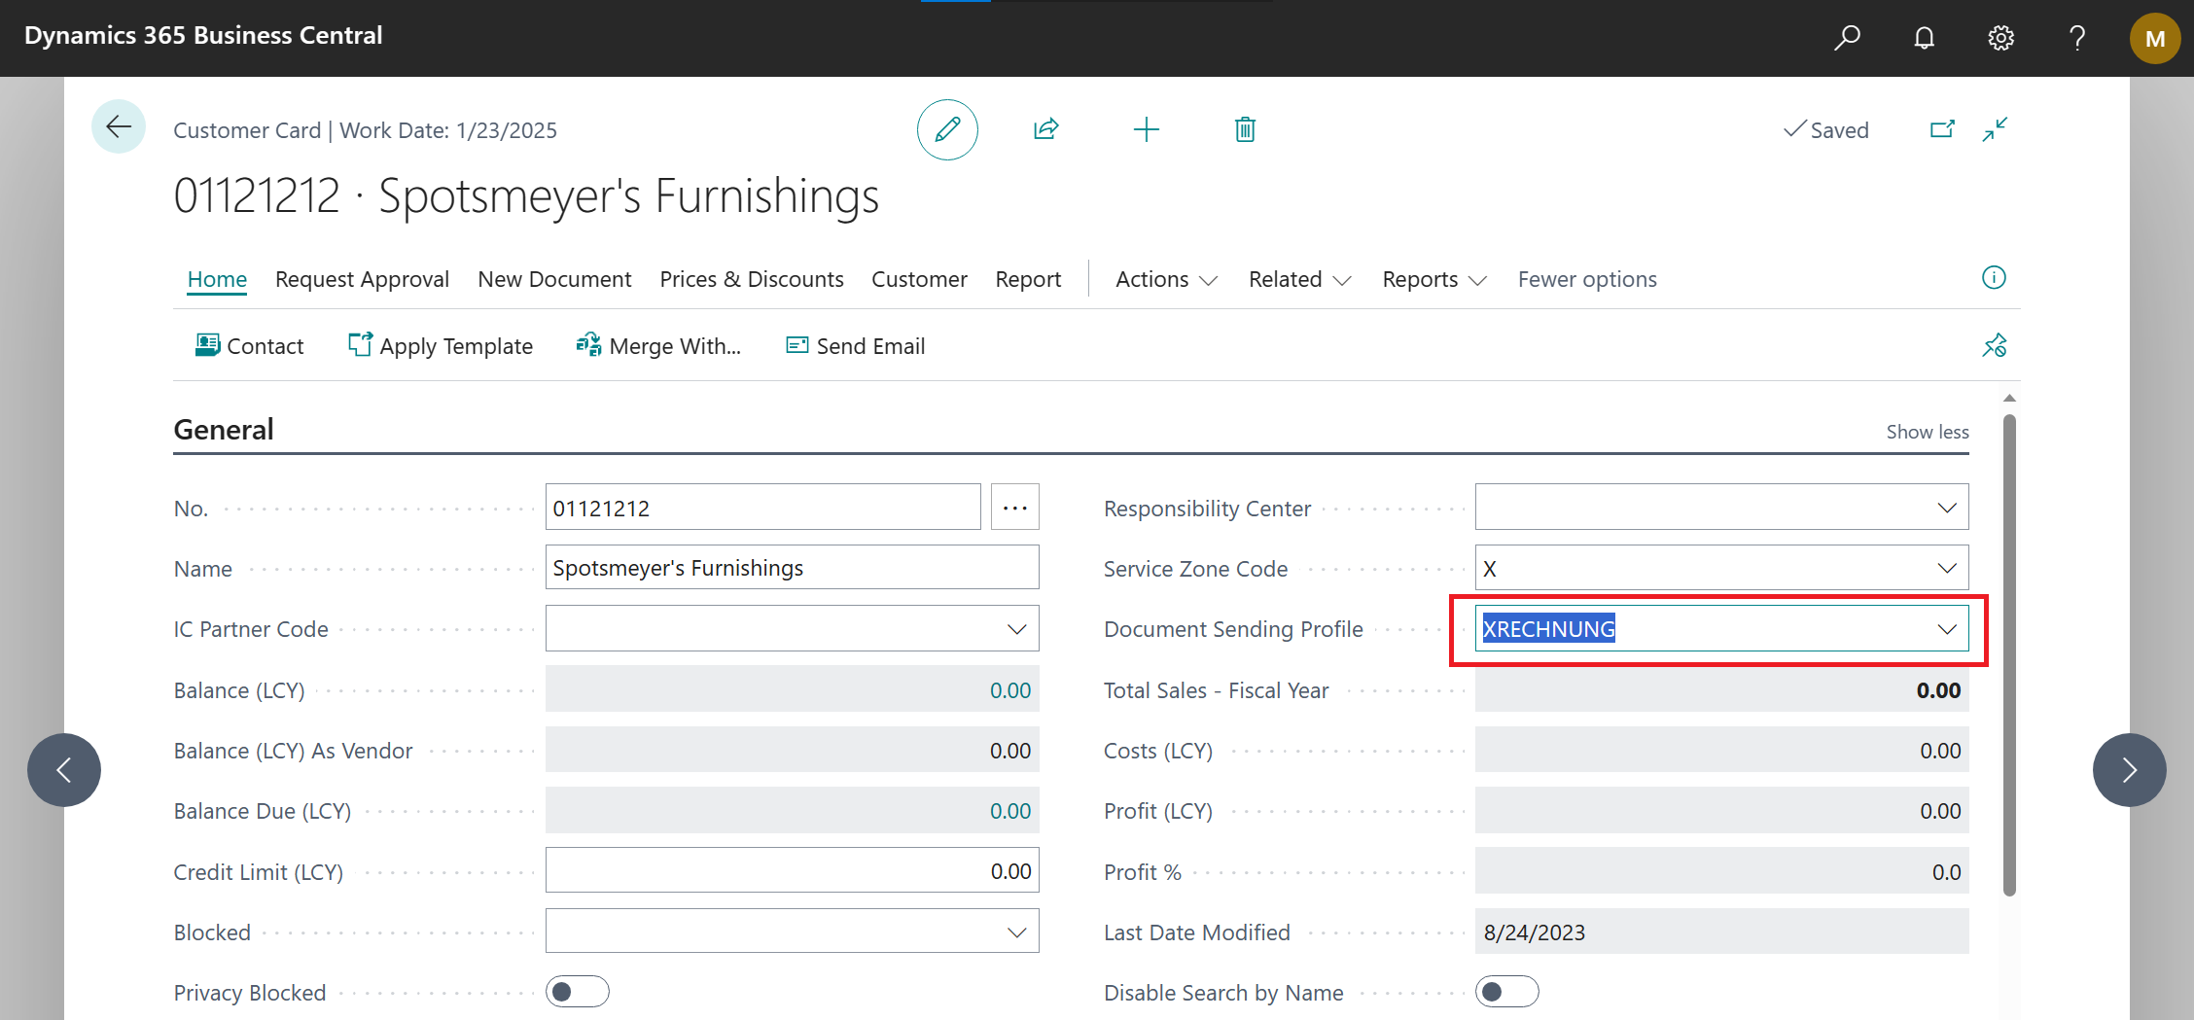The height and width of the screenshot is (1020, 2194).
Task: Open the Customer tab
Action: 919,279
